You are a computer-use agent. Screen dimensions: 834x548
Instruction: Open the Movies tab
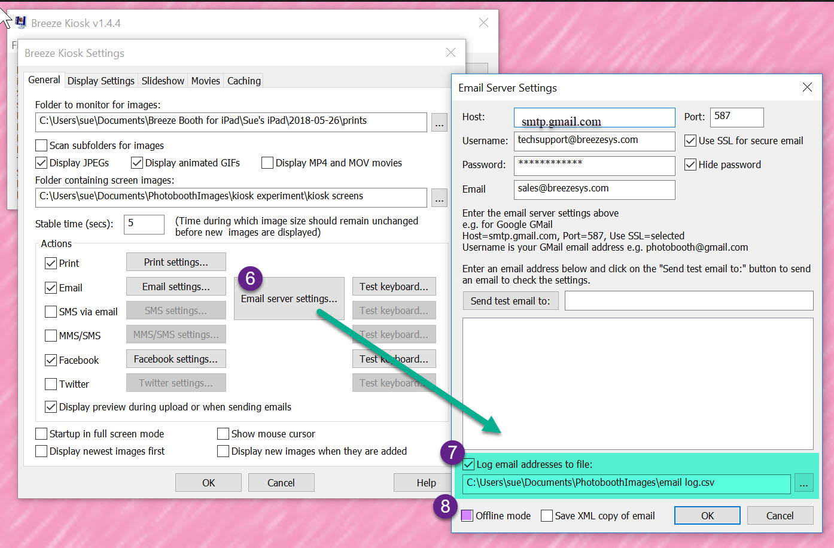click(x=206, y=81)
